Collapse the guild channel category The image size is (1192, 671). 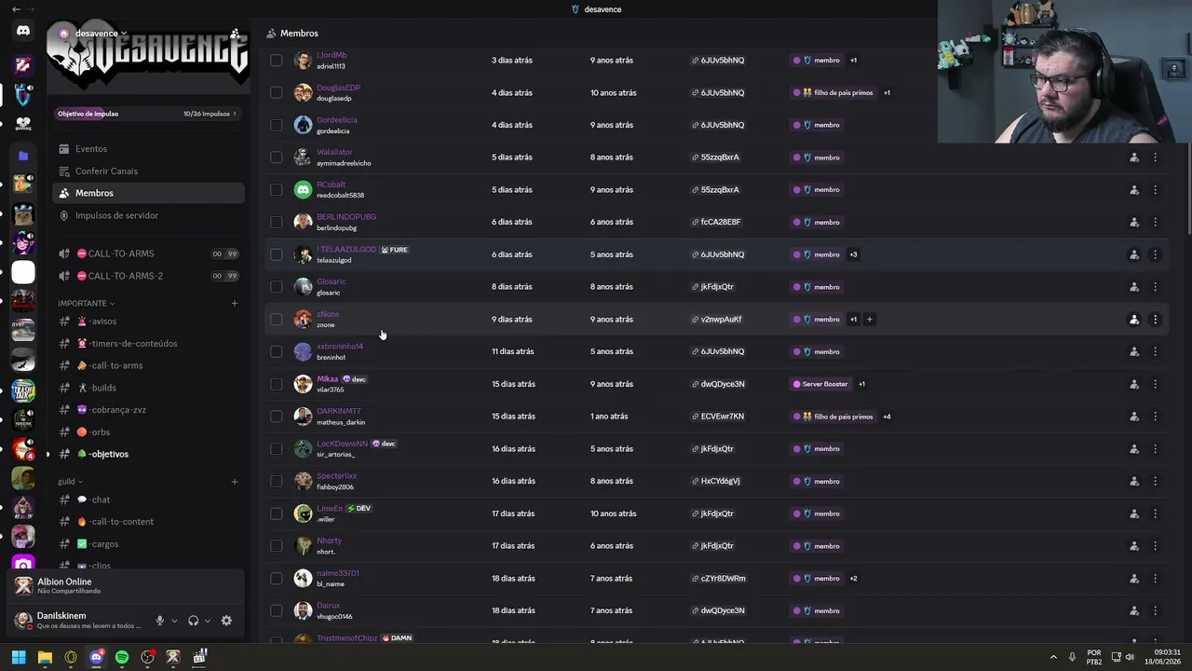(70, 482)
